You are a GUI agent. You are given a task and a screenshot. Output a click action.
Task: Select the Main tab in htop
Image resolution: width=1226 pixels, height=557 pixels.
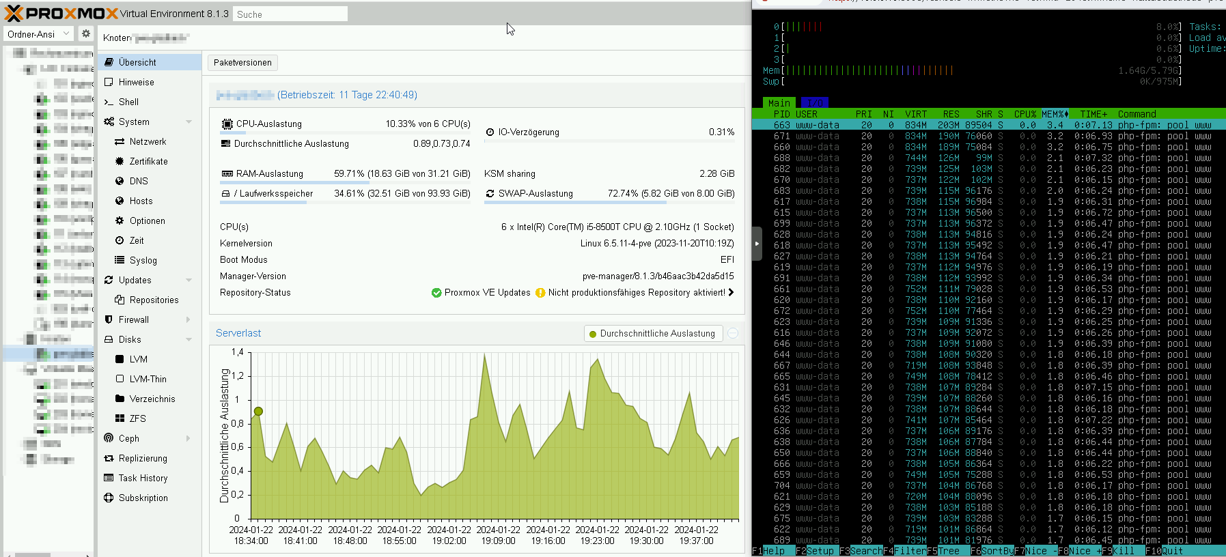pos(779,103)
